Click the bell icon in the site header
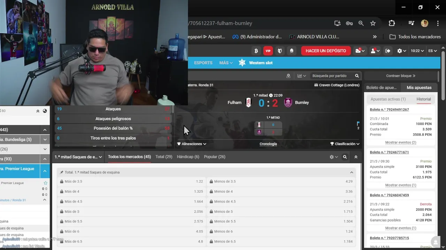This screenshot has width=446, height=250. (x=292, y=51)
